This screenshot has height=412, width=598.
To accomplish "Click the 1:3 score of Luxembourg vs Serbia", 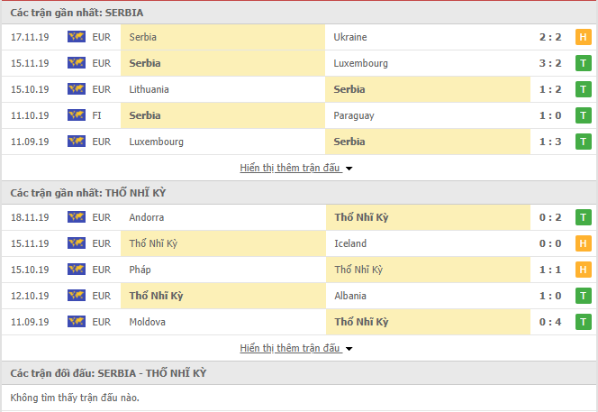I will coord(550,142).
